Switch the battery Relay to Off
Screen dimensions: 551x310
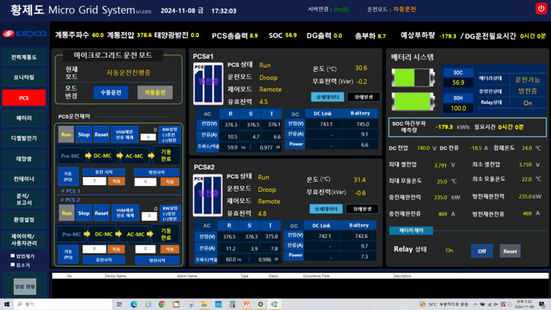[x=482, y=251]
